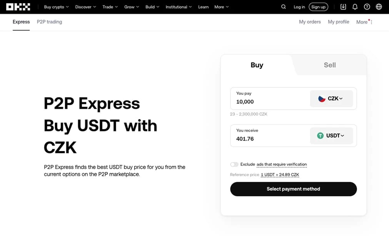Toggle Exclude ads that require verification
The width and height of the screenshot is (389, 236).
click(x=234, y=164)
